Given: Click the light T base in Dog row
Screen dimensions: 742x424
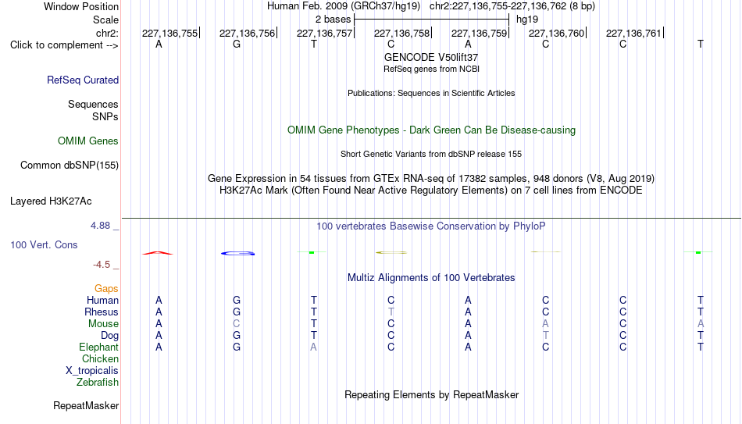Looking at the screenshot, I should pos(546,336).
